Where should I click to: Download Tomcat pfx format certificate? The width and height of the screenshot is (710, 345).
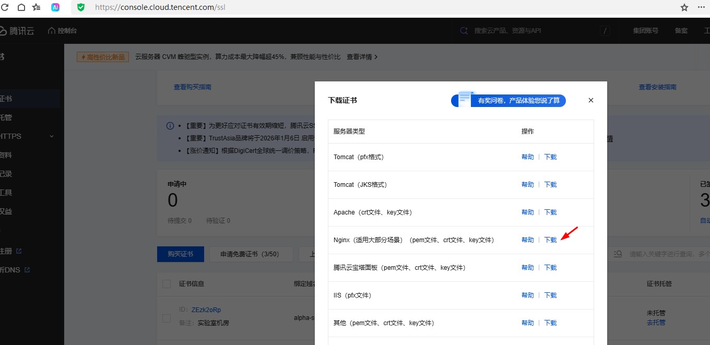pyautogui.click(x=551, y=157)
